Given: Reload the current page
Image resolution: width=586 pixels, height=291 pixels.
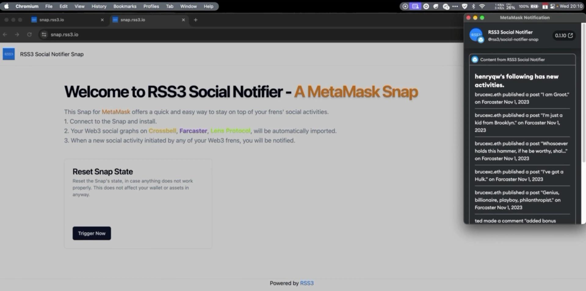Looking at the screenshot, I should click(x=29, y=34).
